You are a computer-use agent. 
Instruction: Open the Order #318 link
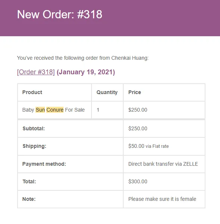[36, 72]
